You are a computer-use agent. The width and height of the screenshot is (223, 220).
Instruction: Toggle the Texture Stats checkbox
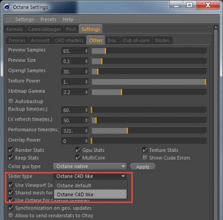pyautogui.click(x=145, y=150)
